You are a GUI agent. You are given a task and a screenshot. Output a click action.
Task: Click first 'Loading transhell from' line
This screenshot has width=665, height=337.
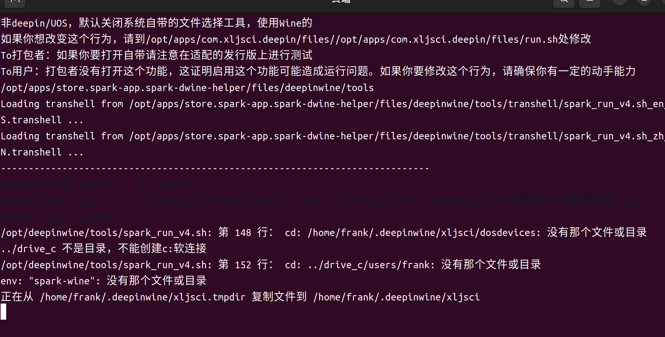point(332,104)
